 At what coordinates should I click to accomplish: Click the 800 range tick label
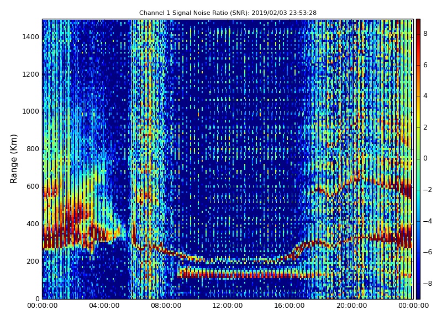click(33, 149)
